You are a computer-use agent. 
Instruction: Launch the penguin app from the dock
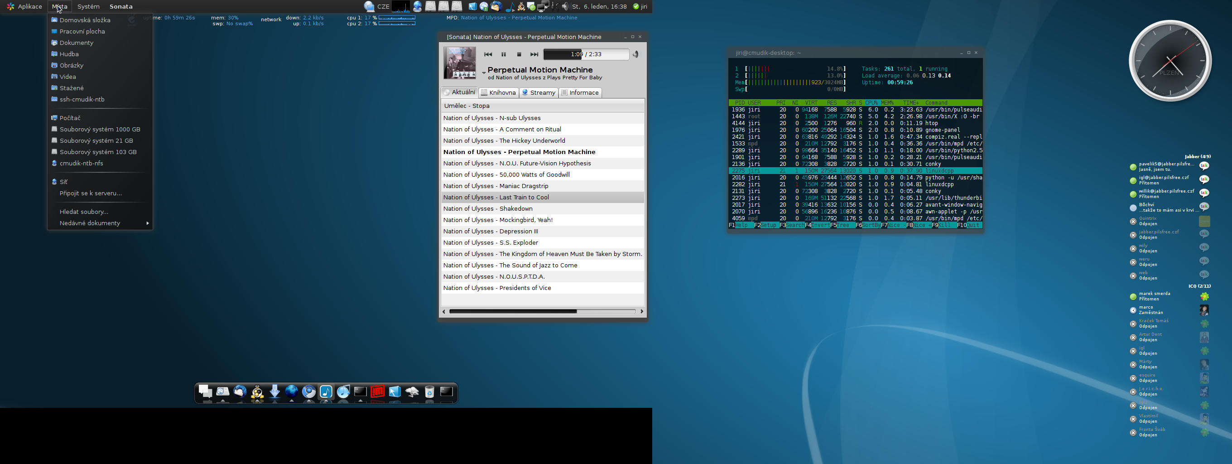pos(257,392)
